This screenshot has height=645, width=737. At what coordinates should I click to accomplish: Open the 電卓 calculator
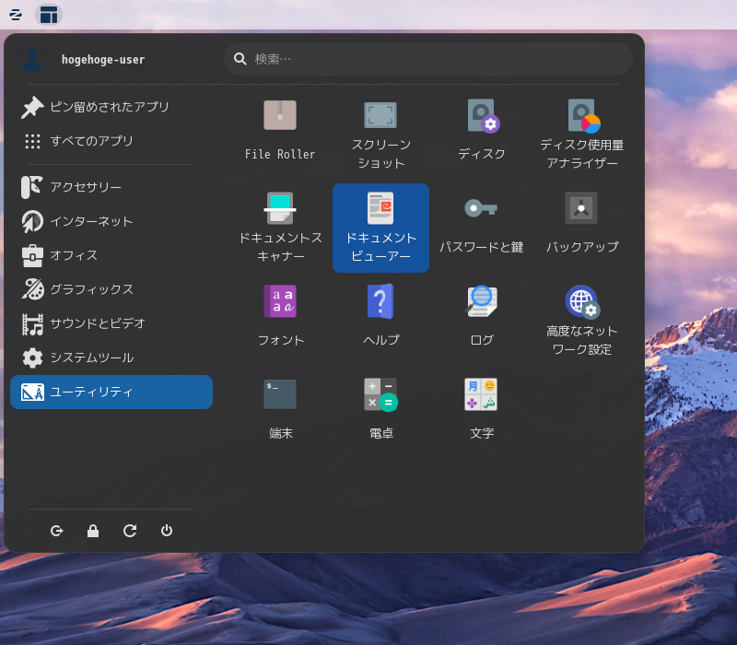[380, 414]
